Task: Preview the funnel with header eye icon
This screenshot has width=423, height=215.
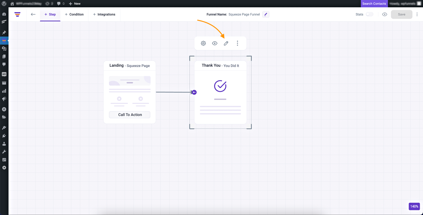Action: [385, 14]
